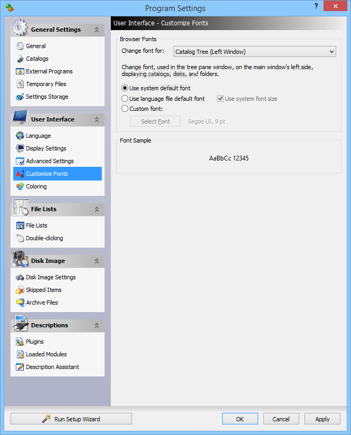Click the AaBbCc 12345 font sample
Image resolution: width=351 pixels, height=435 pixels.
(x=229, y=158)
